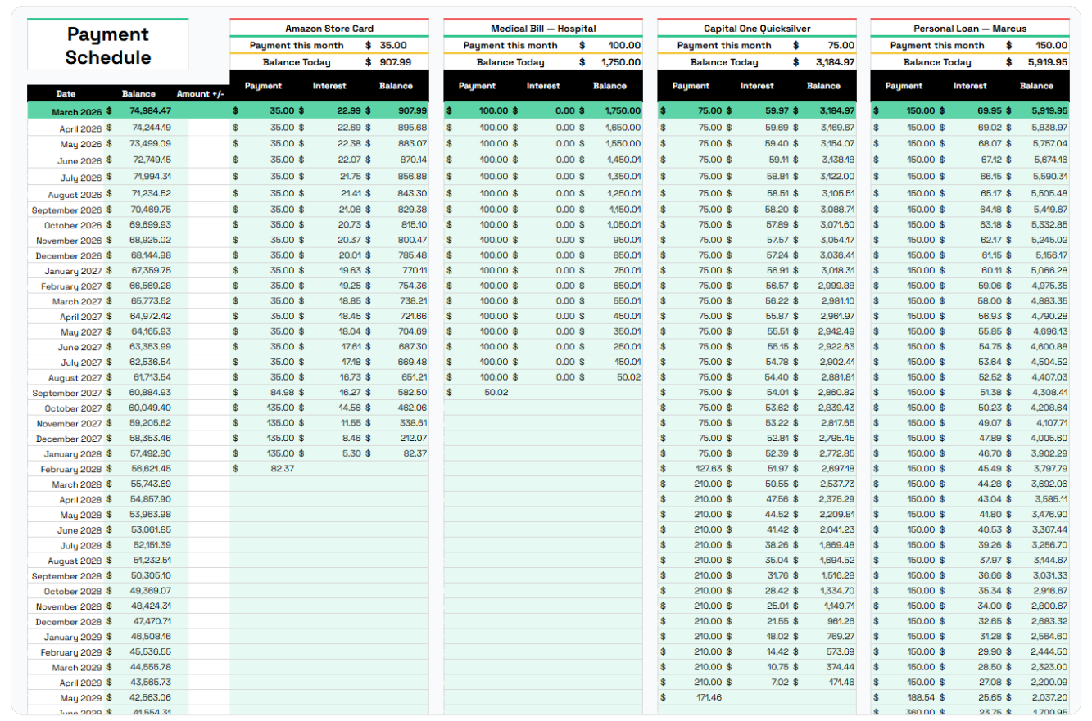Click total balance 64,972.42
The image size is (1092, 721).
tap(151, 316)
